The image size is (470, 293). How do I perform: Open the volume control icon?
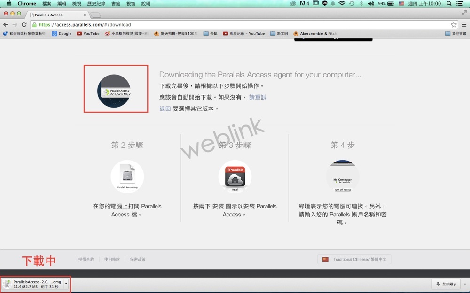coord(371,4)
